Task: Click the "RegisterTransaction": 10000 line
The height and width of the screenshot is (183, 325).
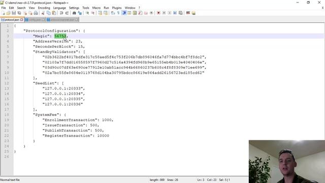Action: coord(76,136)
